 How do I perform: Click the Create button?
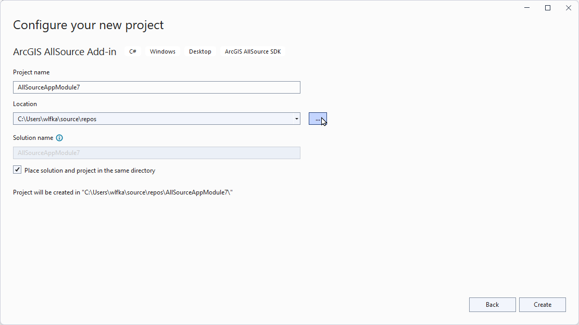(x=542, y=305)
